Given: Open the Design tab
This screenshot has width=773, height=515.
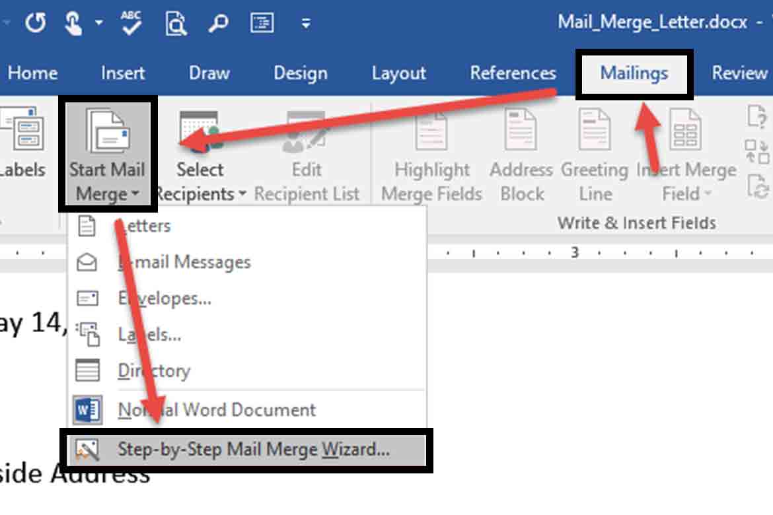Looking at the screenshot, I should coord(300,73).
